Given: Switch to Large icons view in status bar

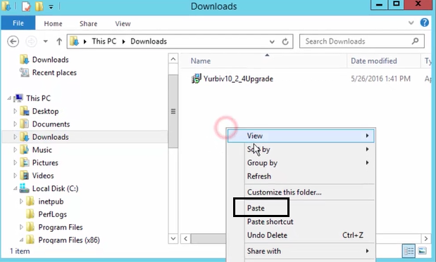Looking at the screenshot, I should click(422, 251).
